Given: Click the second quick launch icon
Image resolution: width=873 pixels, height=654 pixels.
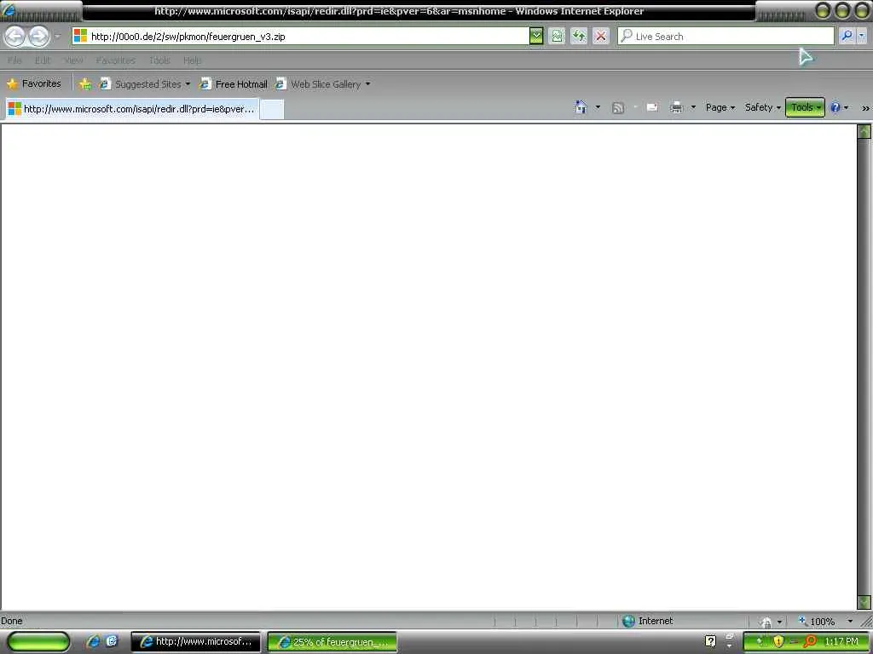Looking at the screenshot, I should pyautogui.click(x=112, y=641).
